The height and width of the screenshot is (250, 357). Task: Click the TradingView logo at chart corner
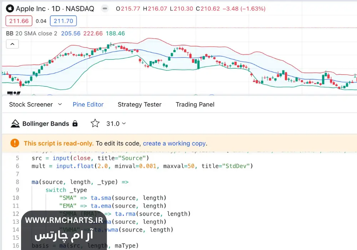pyautogui.click(x=14, y=94)
